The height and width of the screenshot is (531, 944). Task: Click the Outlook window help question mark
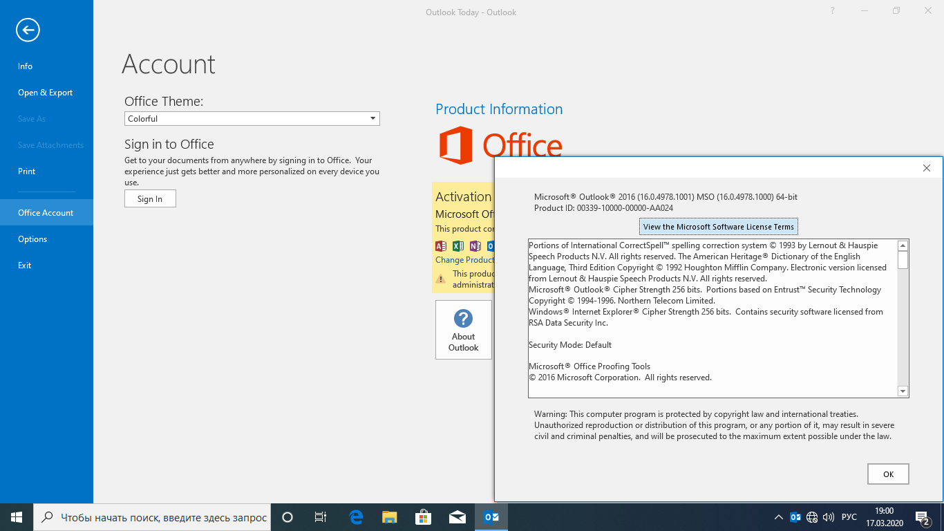click(x=833, y=11)
